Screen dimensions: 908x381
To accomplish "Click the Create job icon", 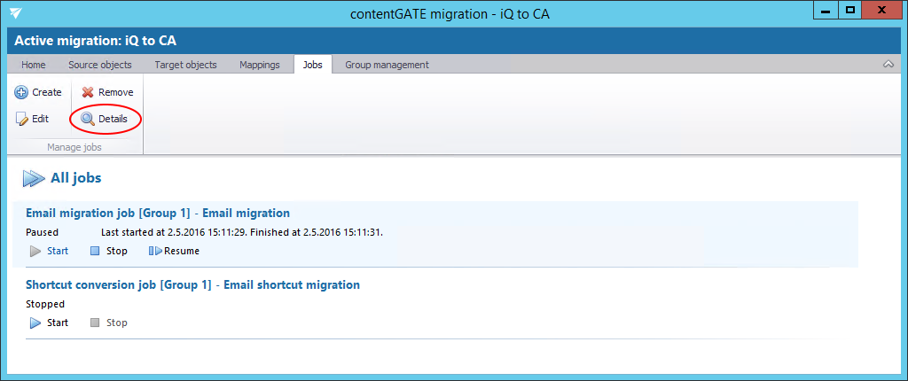I will (22, 92).
